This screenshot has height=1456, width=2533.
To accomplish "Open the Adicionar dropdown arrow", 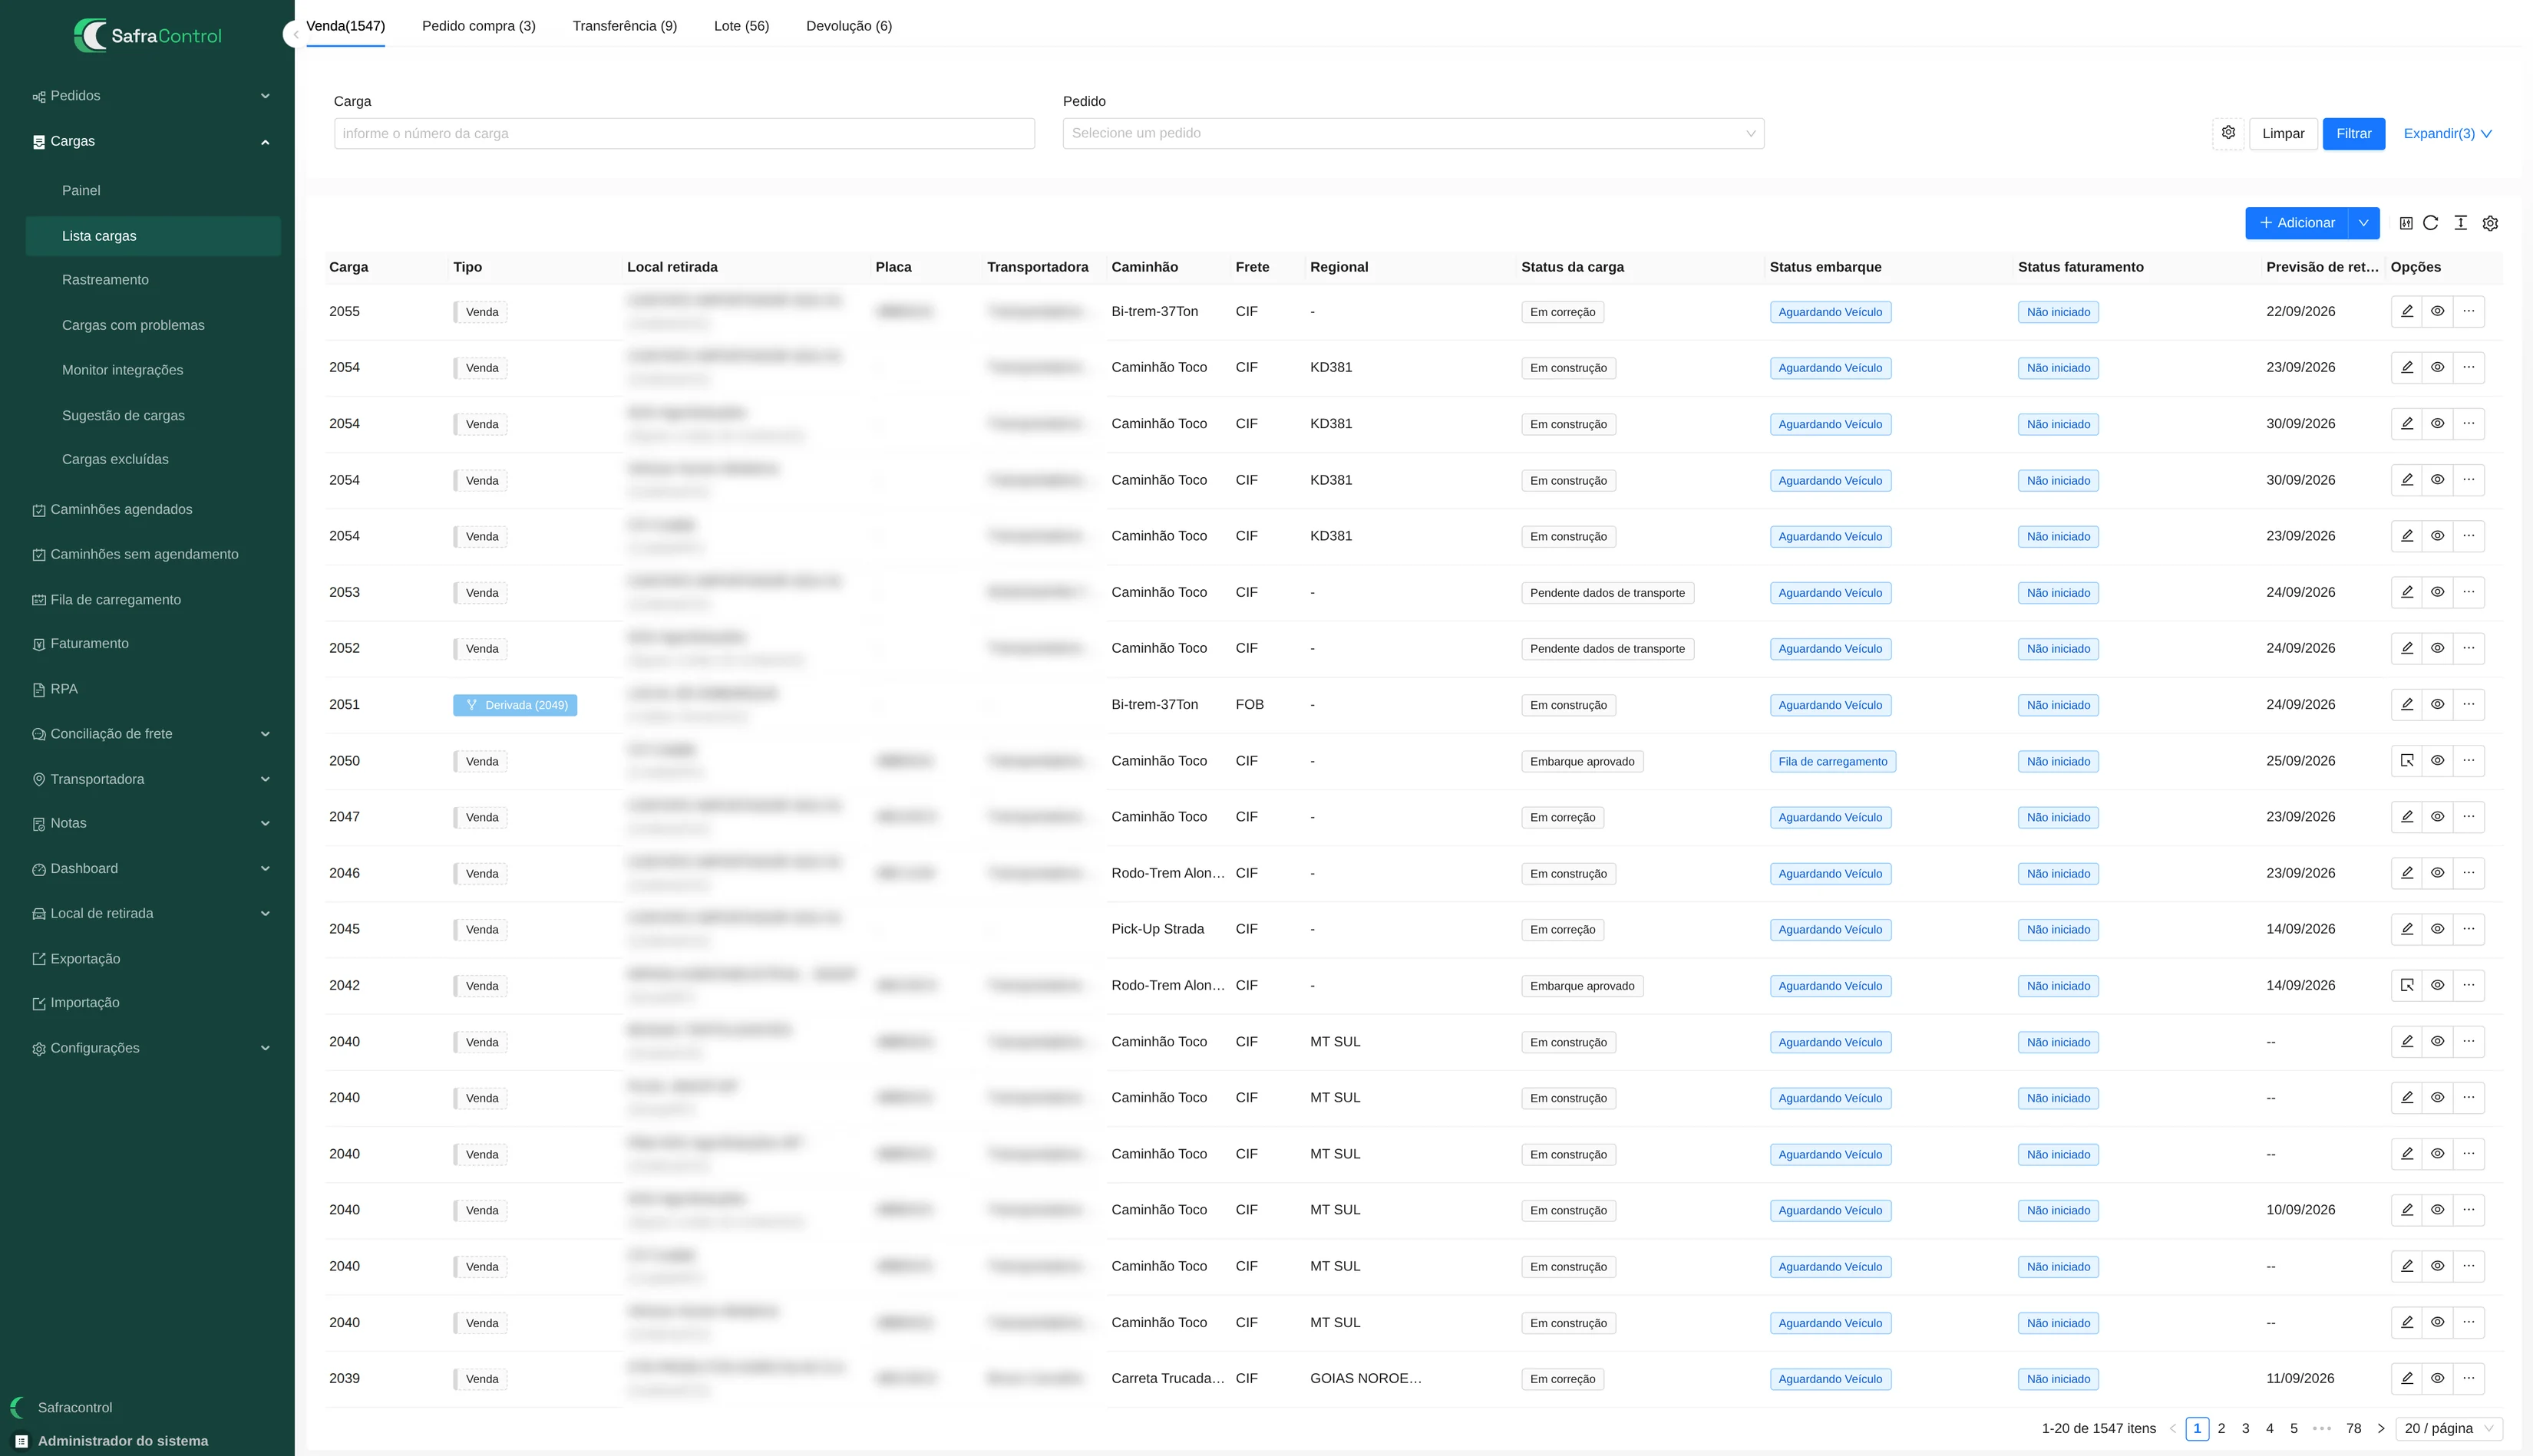I will coord(2363,223).
